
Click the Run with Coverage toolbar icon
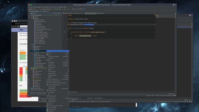click(x=58, y=9)
